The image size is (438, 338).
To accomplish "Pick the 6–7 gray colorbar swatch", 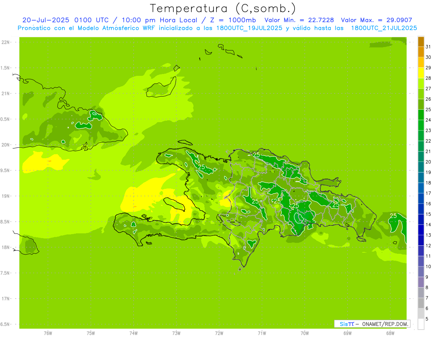I will coord(421,303).
